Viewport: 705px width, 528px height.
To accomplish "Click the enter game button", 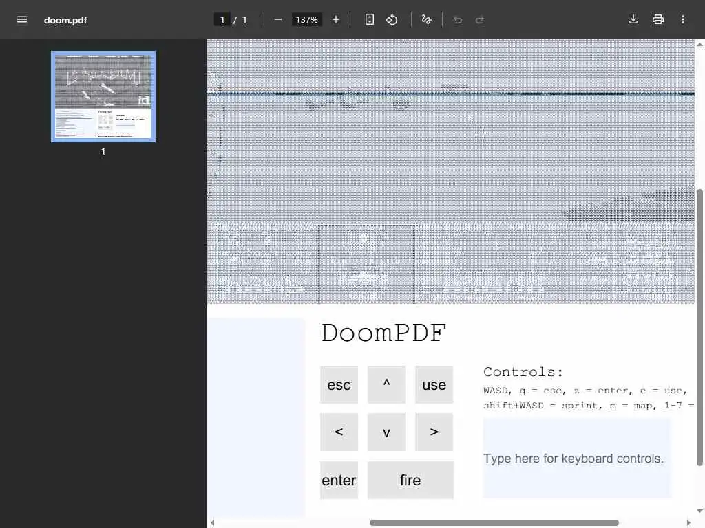I will click(339, 480).
